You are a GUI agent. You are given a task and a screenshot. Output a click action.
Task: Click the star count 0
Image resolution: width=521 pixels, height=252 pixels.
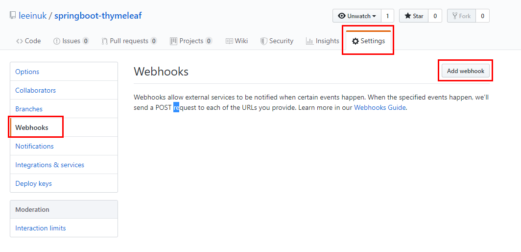pos(435,16)
